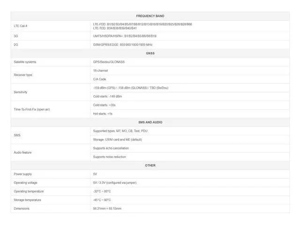Select the C/A Code cell
Image resolution: width=300 pixels, height=225 pixels.
click(99, 79)
